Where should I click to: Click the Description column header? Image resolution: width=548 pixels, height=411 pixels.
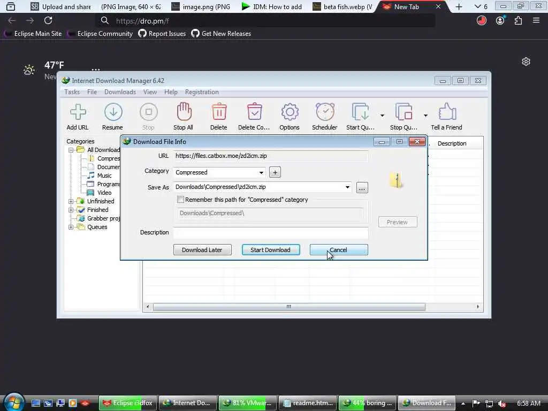pyautogui.click(x=452, y=143)
